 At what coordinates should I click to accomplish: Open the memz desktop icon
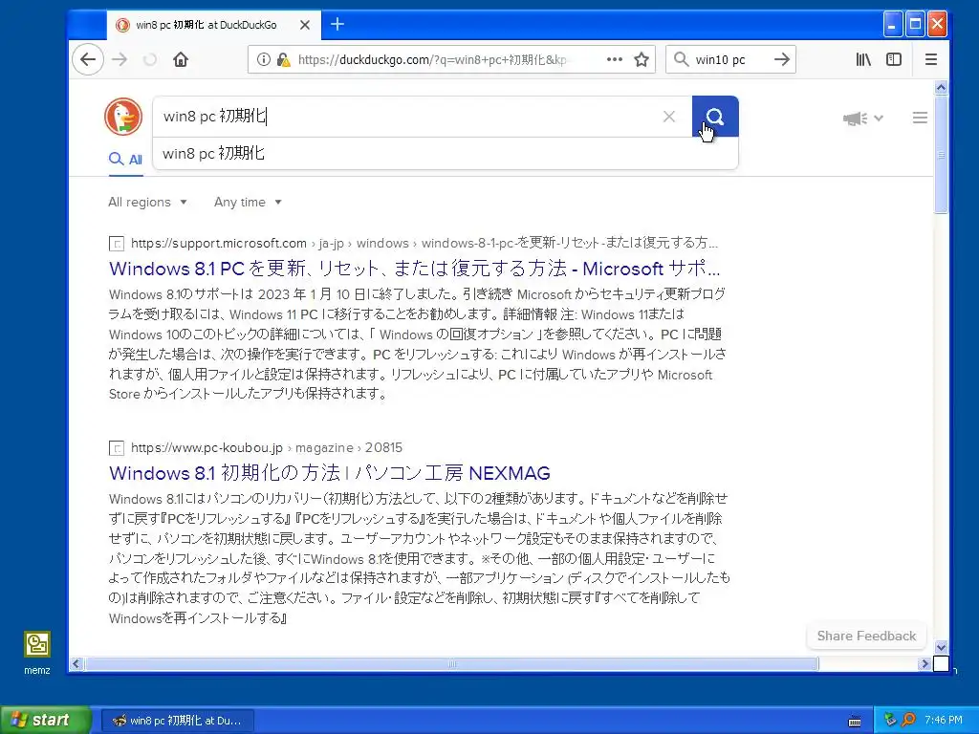(x=37, y=653)
